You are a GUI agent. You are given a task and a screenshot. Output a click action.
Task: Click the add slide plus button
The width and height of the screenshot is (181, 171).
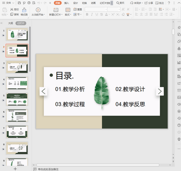(x=15, y=169)
